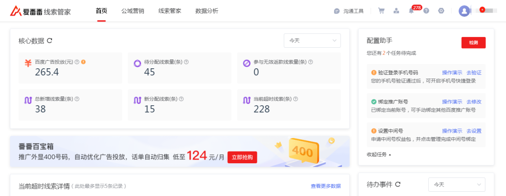This screenshot has height=196, width=506.
Task: Click the red 检测 button
Action: [x=473, y=43]
